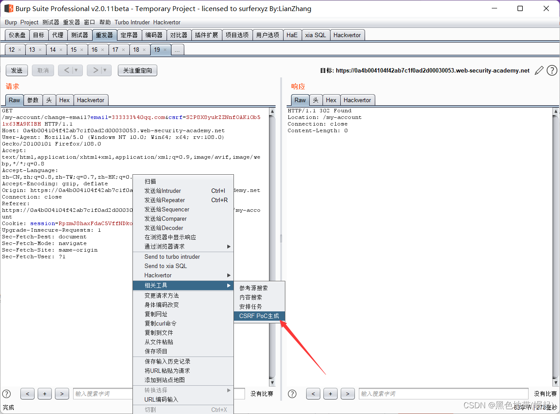Viewport: 560px width, 414px height.
Task: Open the Project menu
Action: [29, 22]
